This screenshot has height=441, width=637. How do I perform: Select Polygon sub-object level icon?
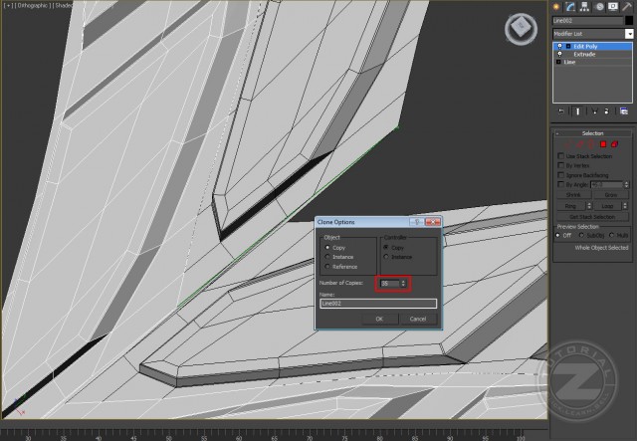coord(604,144)
